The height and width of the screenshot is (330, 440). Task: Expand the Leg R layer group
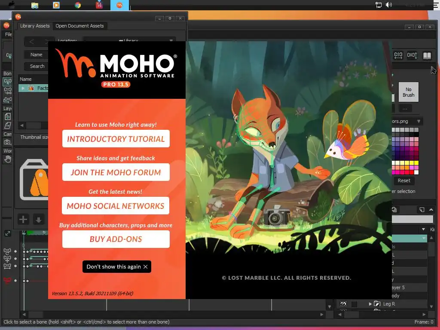[370, 304]
